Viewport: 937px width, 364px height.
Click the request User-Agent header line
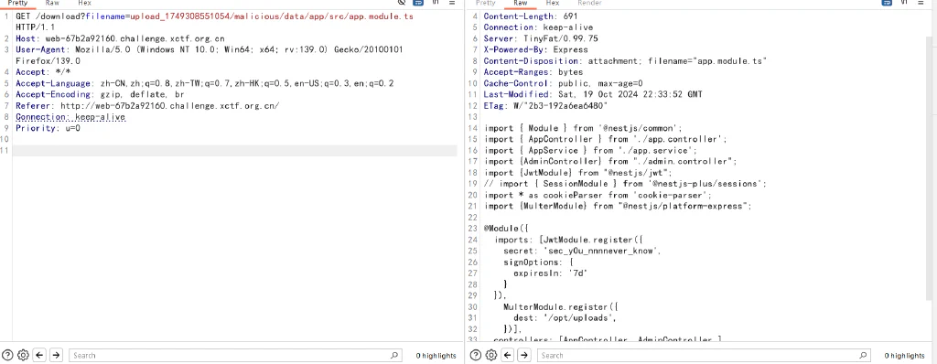click(x=210, y=49)
